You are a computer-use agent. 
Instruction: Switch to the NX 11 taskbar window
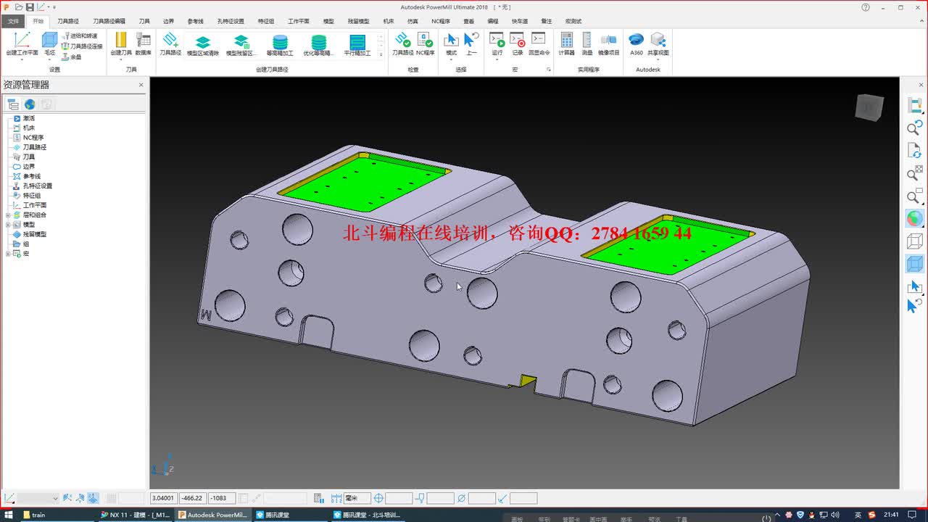pyautogui.click(x=136, y=515)
